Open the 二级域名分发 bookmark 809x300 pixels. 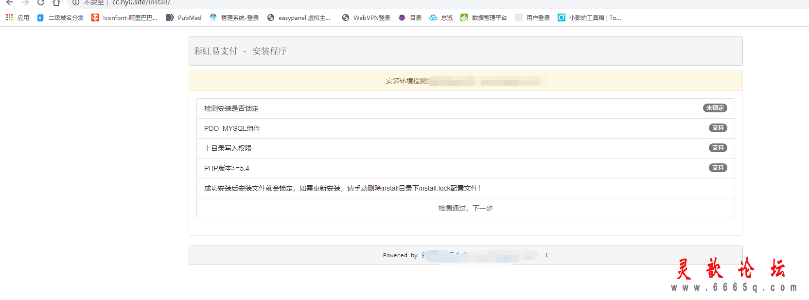[x=60, y=18]
